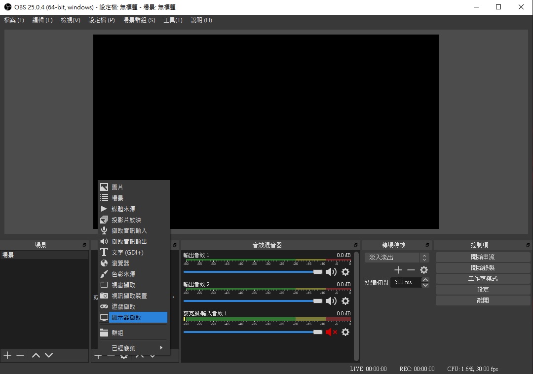Open the 工具(T) menu
This screenshot has height=374, width=533.
[173, 20]
